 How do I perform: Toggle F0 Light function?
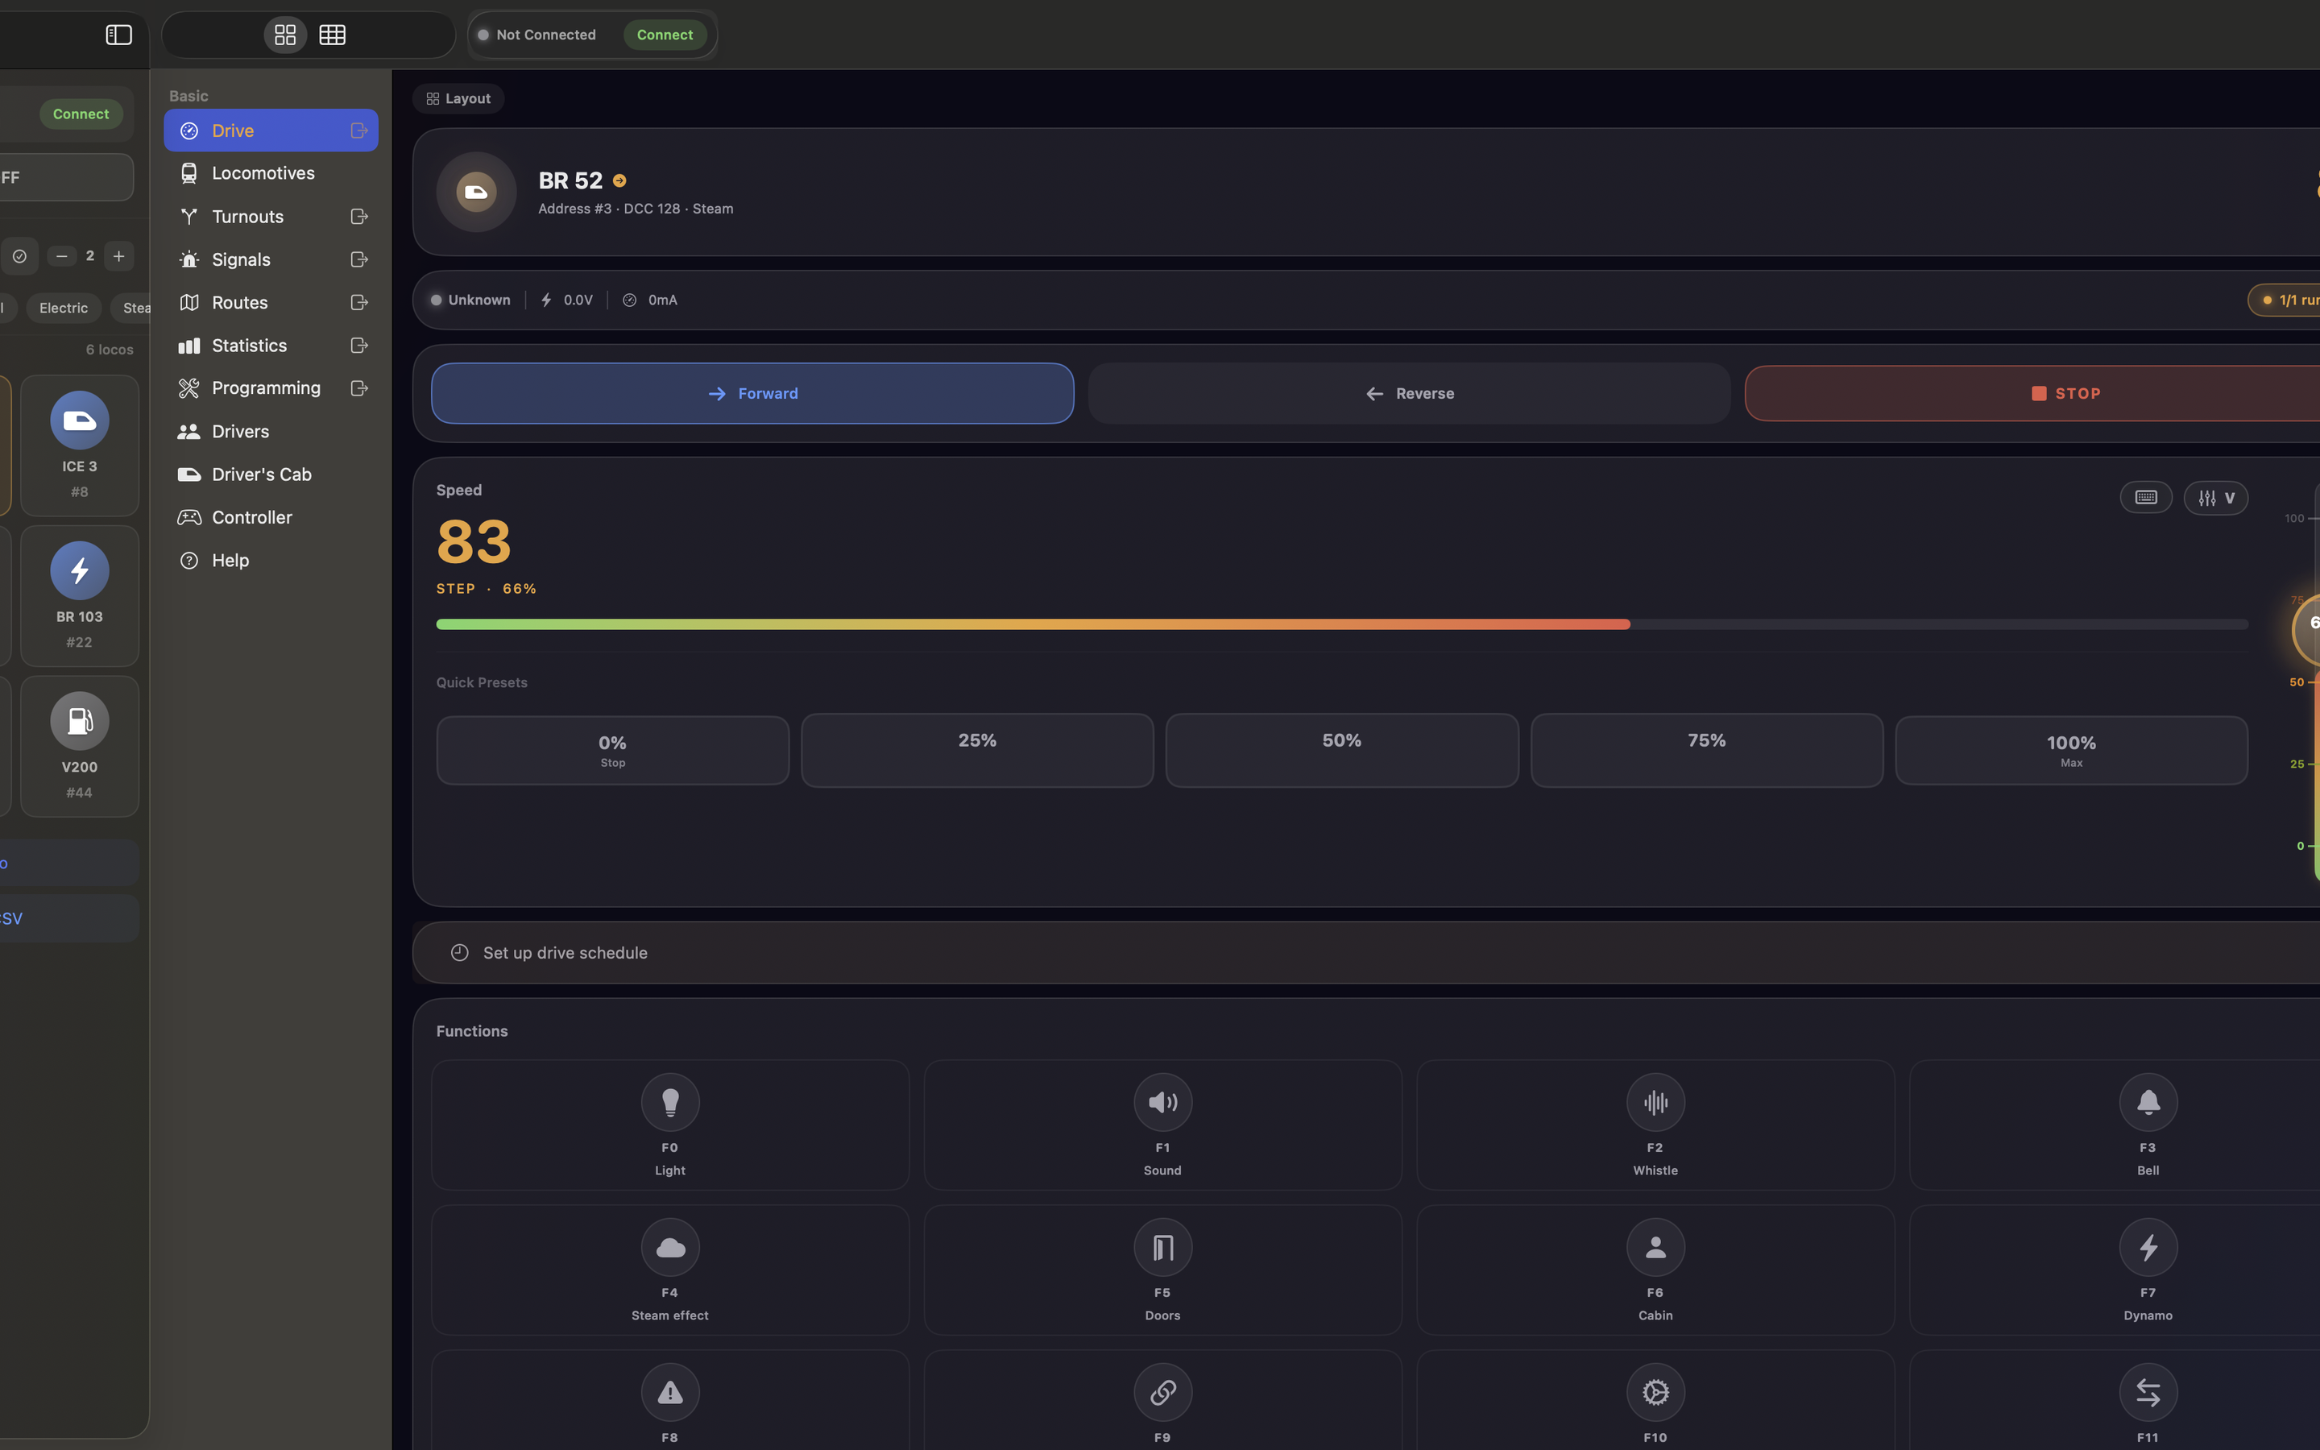tap(670, 1124)
